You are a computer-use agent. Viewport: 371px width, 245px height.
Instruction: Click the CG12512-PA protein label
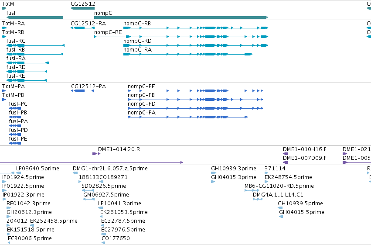click(88, 86)
